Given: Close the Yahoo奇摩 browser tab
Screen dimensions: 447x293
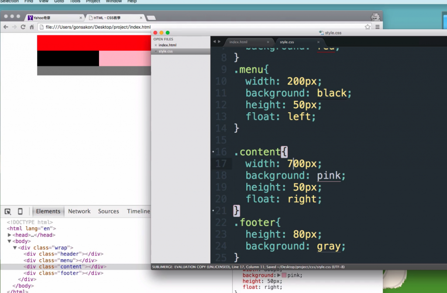Looking at the screenshot, I should click(81, 18).
